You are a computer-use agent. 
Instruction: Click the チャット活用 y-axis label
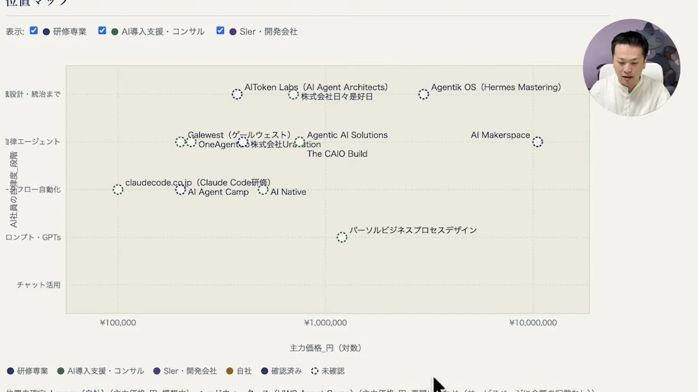38,285
